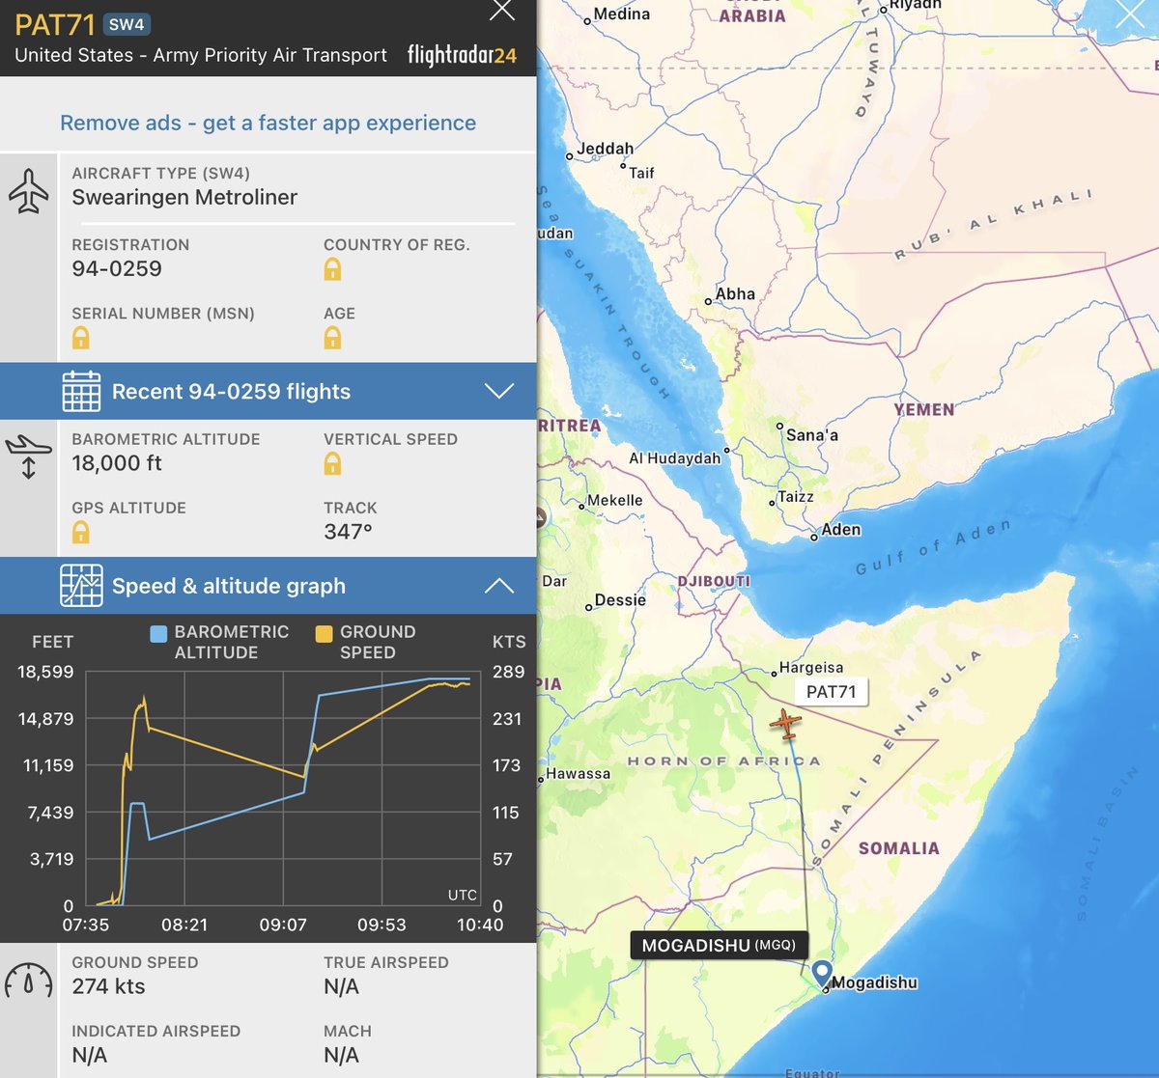Tap ground speed value 274 kts
This screenshot has height=1078, width=1159.
pyautogui.click(x=108, y=986)
